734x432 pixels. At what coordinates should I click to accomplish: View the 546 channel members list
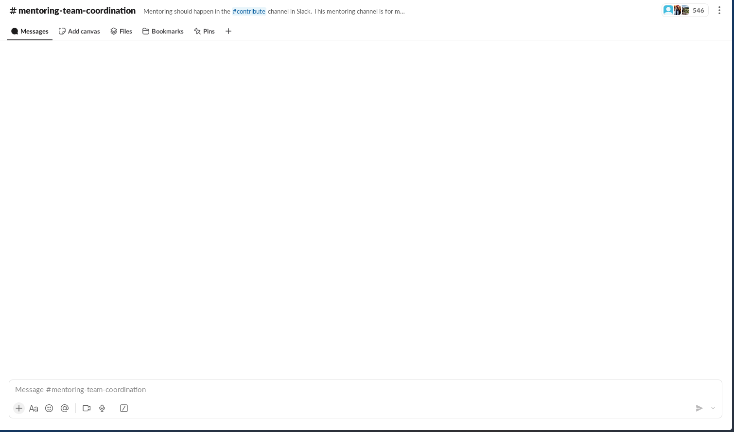pos(685,10)
